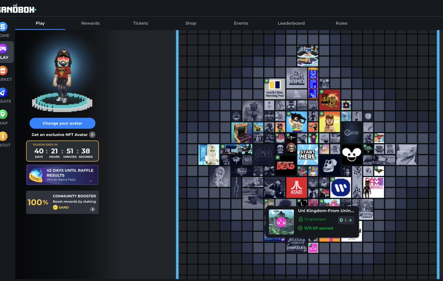The height and width of the screenshot is (281, 443).
Task: Open the Tickets tab
Action: tap(141, 23)
